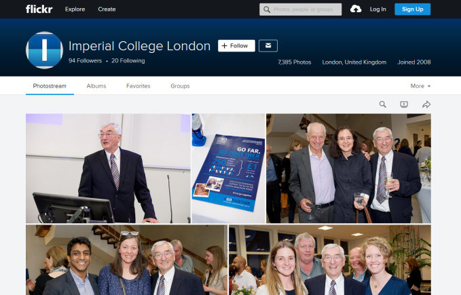461x295 pixels.
Task: Open the Explore menu item
Action: (x=75, y=9)
